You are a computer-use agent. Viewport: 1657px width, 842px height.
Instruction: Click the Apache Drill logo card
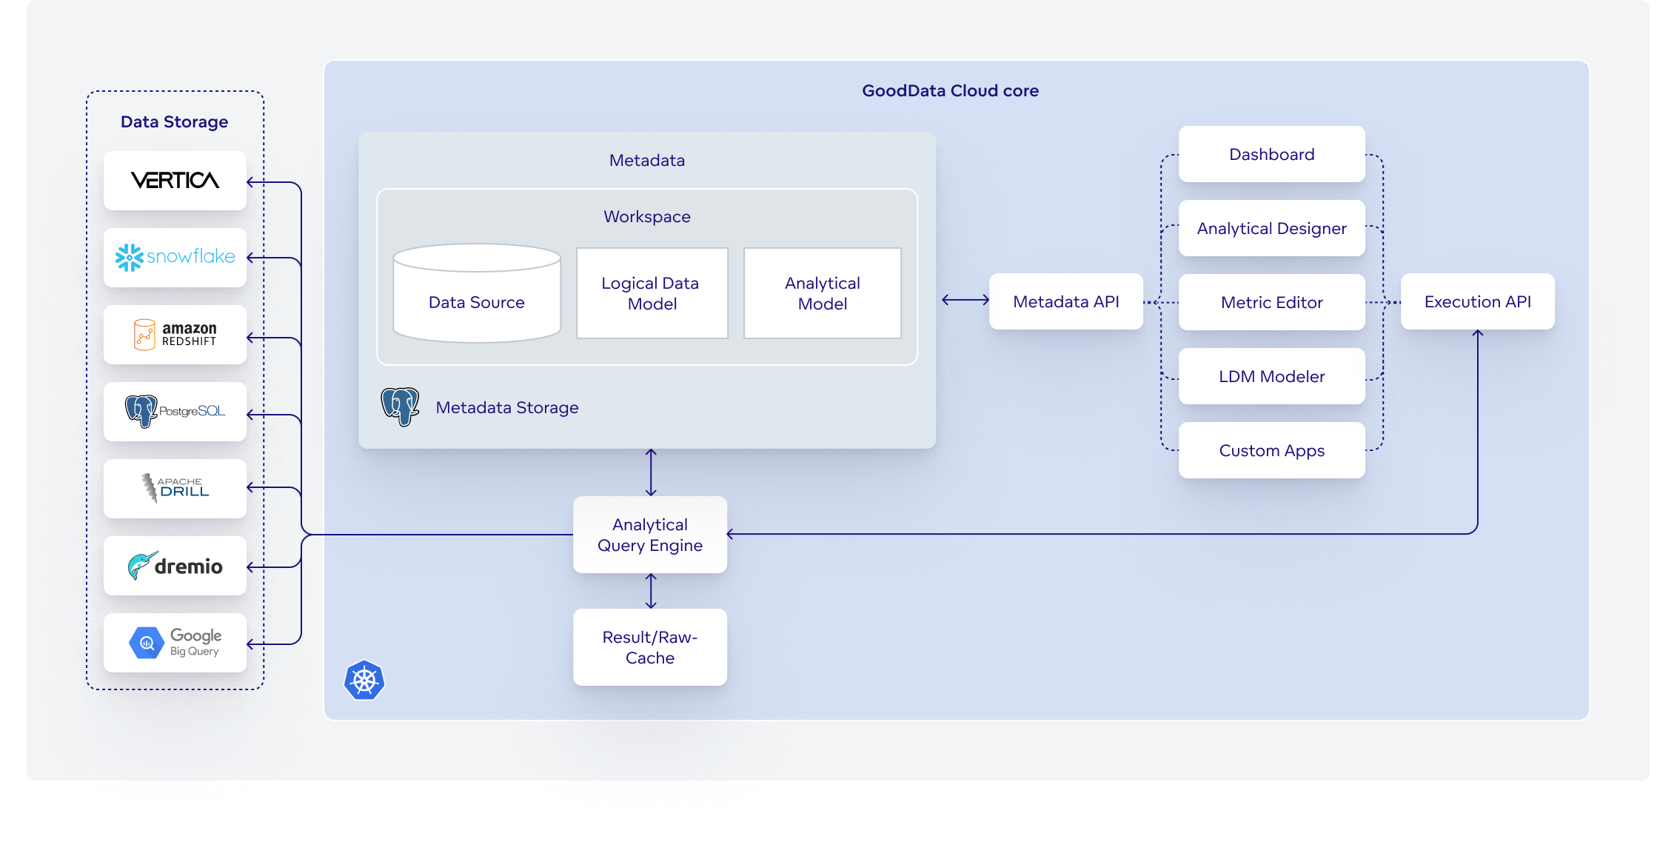tap(175, 489)
